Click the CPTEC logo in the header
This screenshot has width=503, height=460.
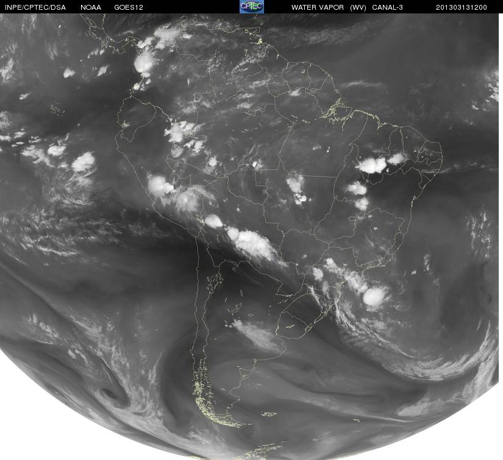252,7
